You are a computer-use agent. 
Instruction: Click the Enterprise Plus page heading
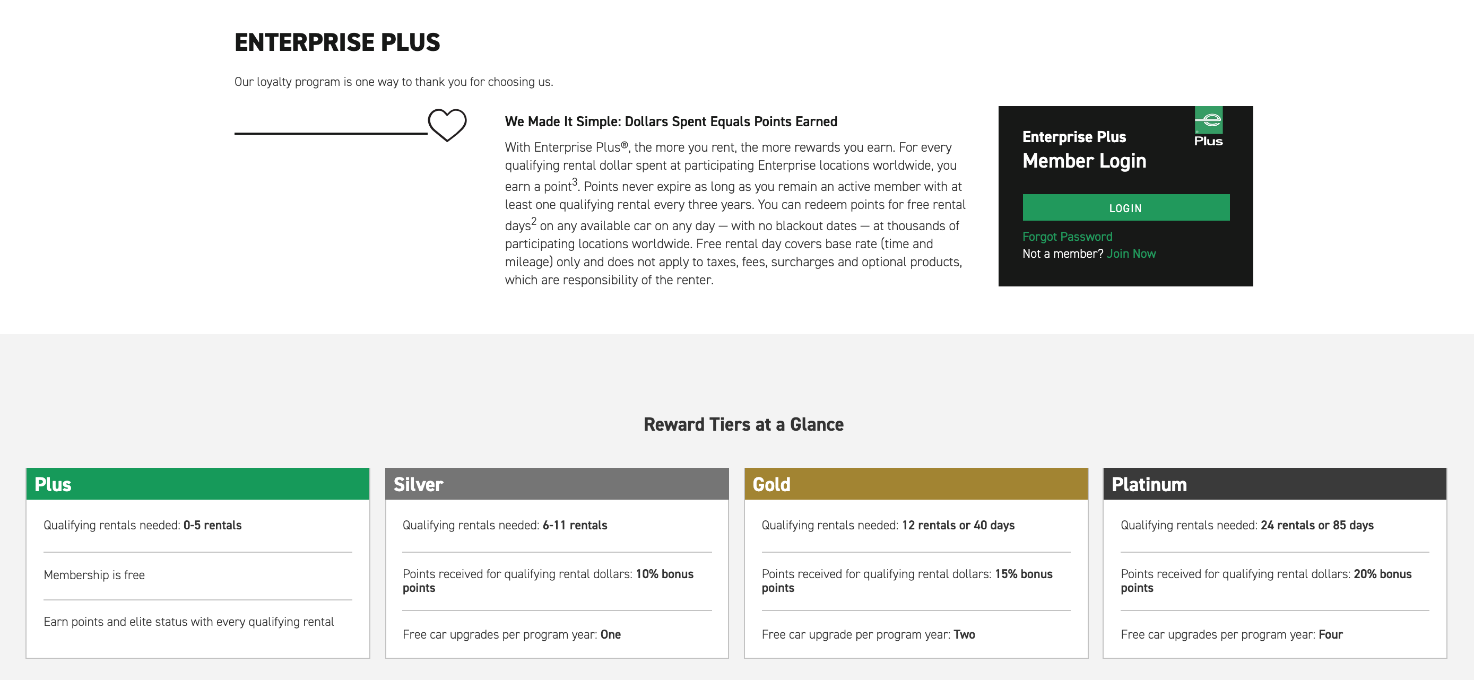[x=337, y=42]
